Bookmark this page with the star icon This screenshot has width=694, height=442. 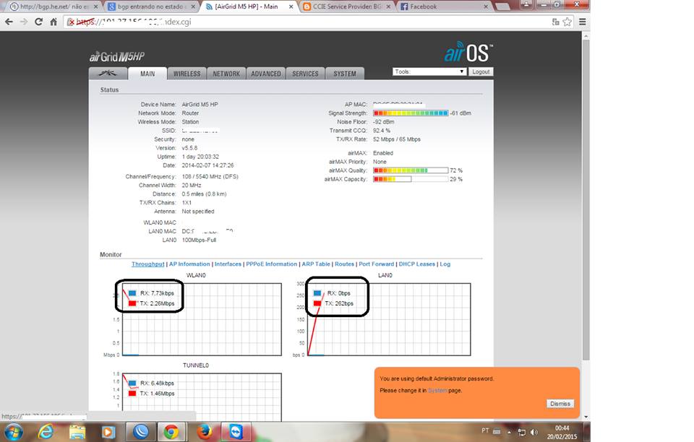(567, 22)
